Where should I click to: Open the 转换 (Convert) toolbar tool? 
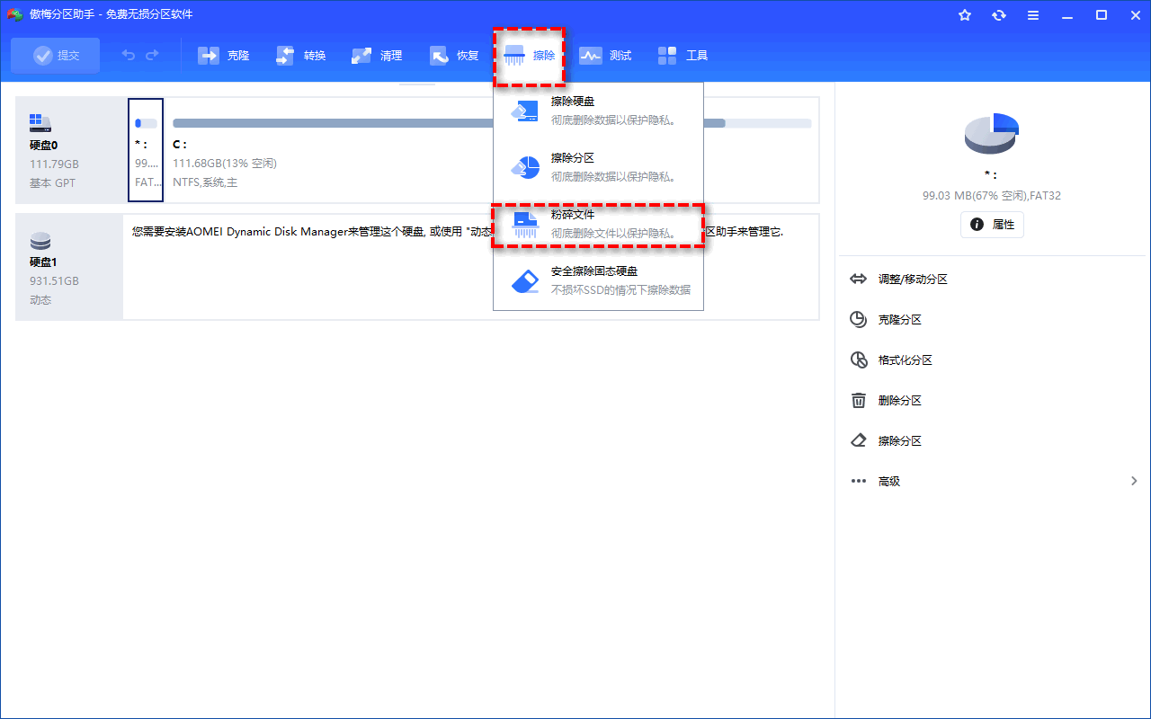(301, 56)
